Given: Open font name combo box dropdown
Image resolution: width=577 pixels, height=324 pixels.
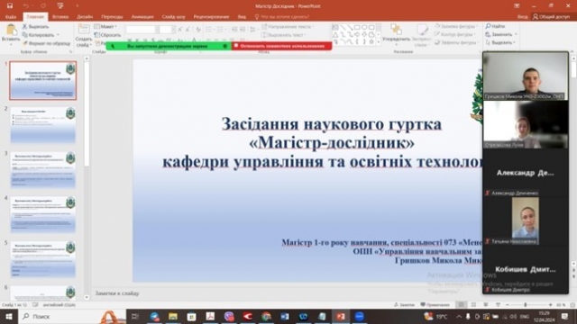Looking at the screenshot, I should coord(157,30).
